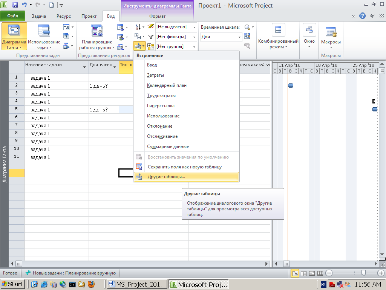Expand the quick access toolbar customize arrow
Image resolution: width=386 pixels, height=290 pixels.
click(x=61, y=5)
